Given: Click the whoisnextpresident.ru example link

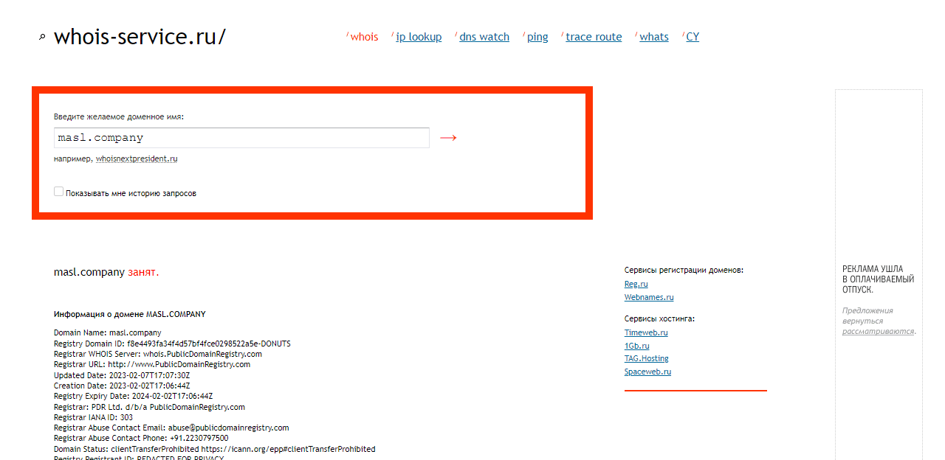Looking at the screenshot, I should (137, 158).
